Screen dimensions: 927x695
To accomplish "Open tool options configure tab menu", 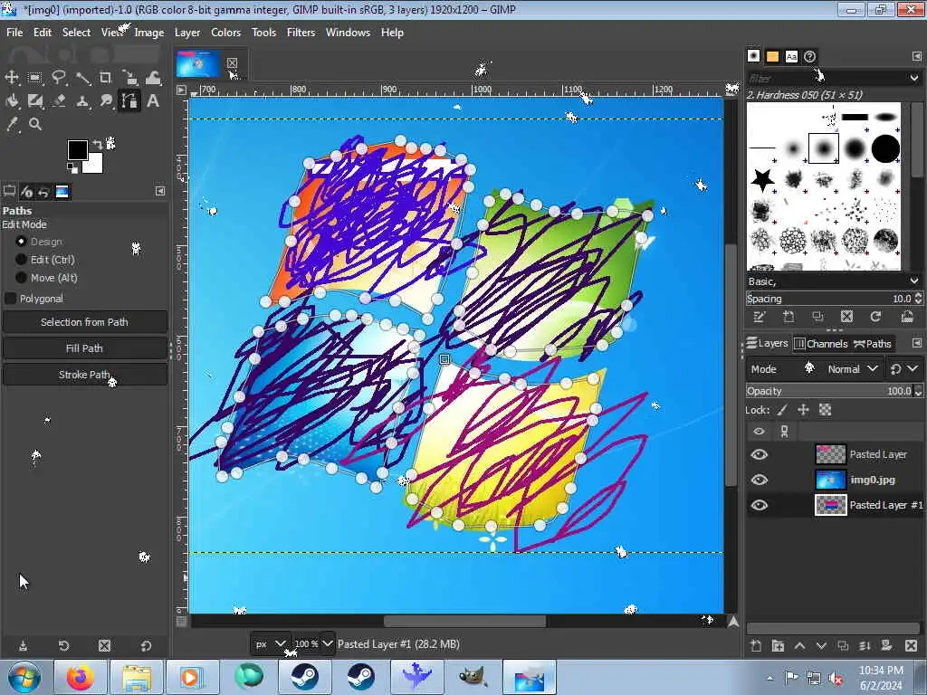I will coord(160,191).
